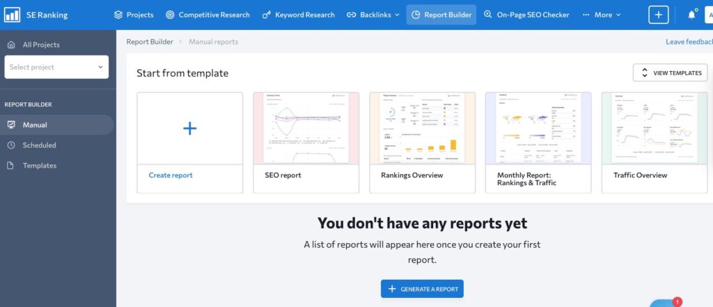
Task: Click the document icon beside Templates
Action: (11, 166)
